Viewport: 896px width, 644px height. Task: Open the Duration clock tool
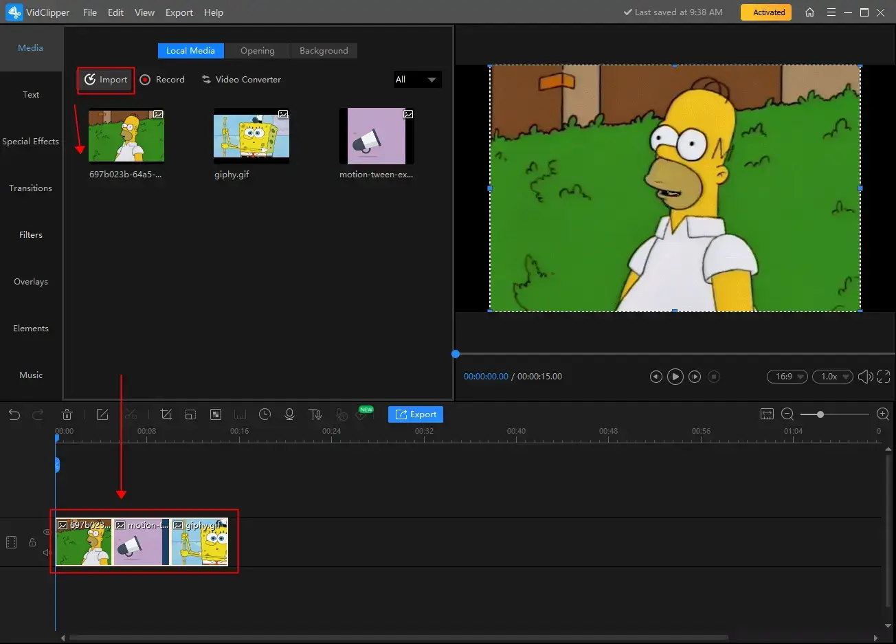[265, 414]
